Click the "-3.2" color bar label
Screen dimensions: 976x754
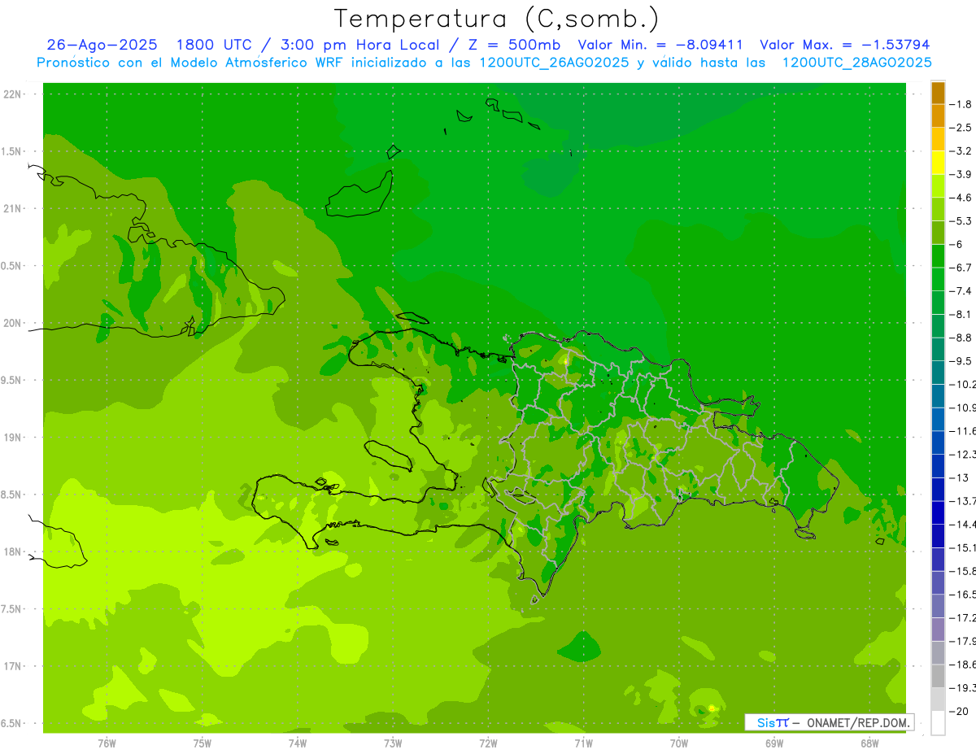(961, 150)
